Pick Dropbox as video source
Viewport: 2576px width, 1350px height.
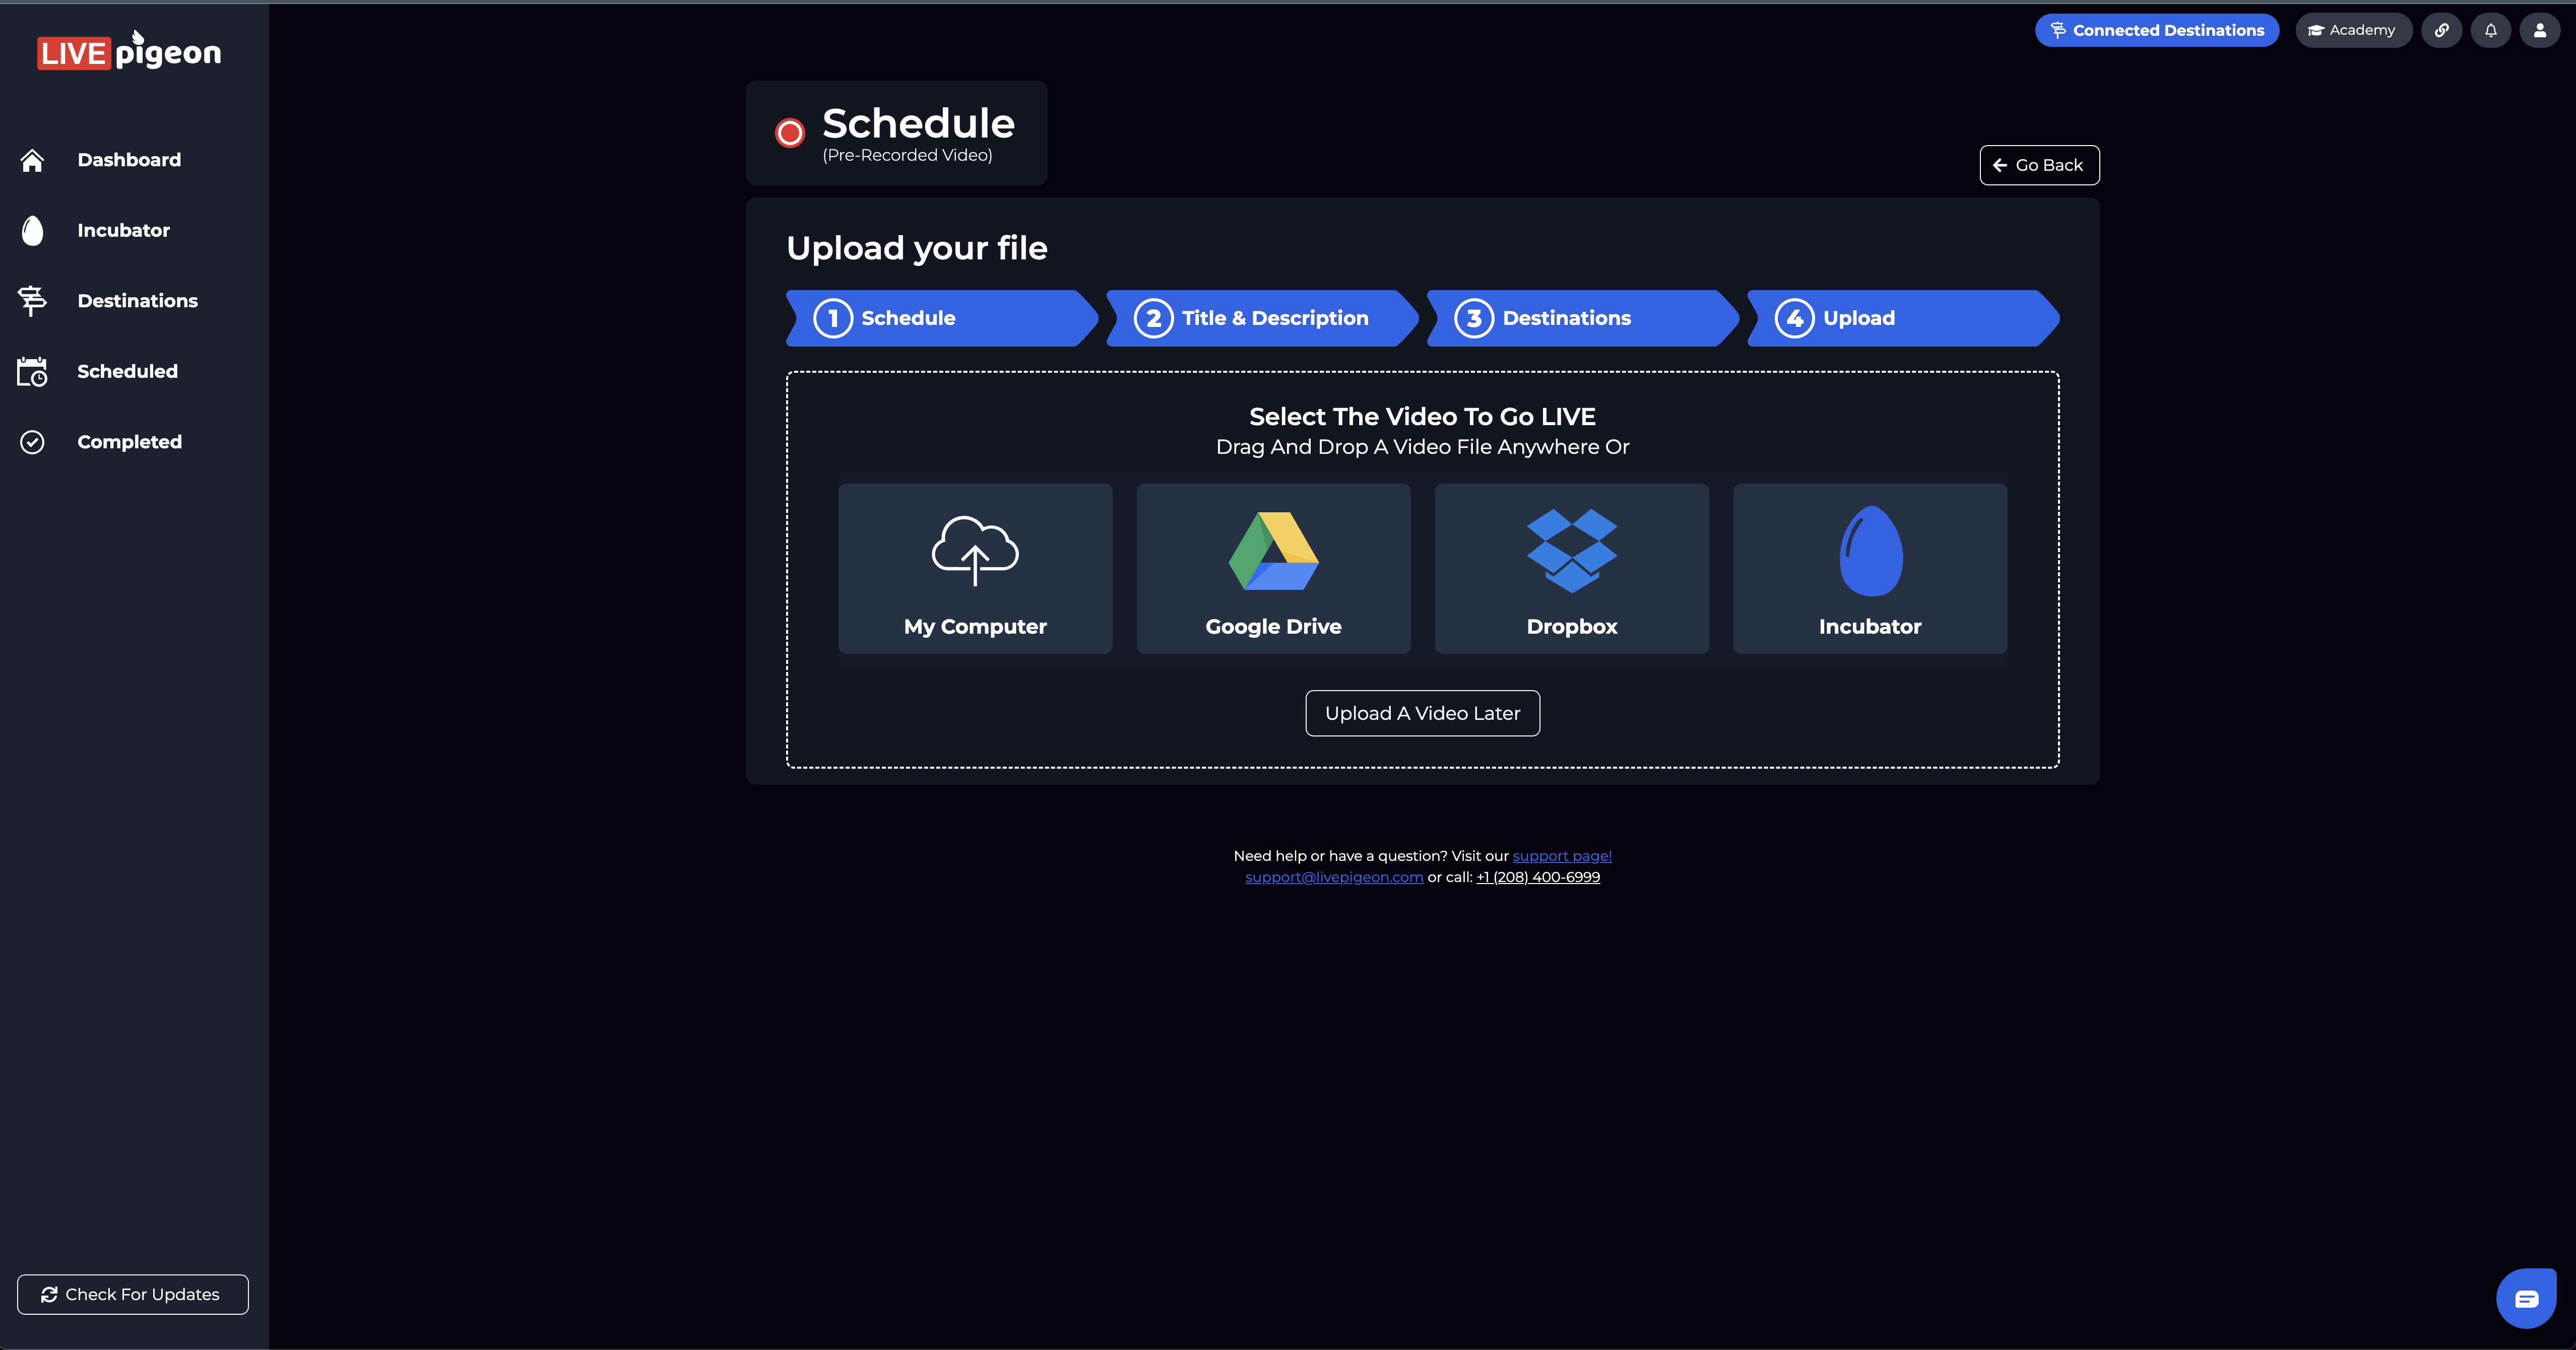click(1571, 569)
